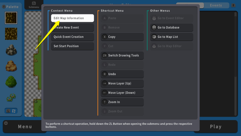The height and width of the screenshot is (136, 241).
Task: Select Edit Map Information
Action: [x=72, y=18]
